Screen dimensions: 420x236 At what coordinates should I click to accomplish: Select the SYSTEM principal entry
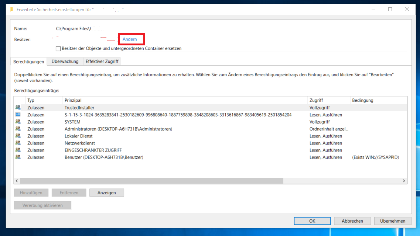[x=72, y=122]
